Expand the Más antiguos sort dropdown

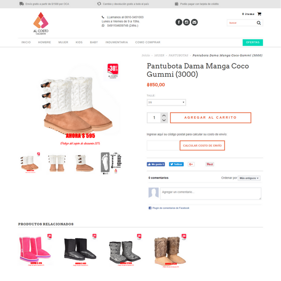tap(249, 178)
